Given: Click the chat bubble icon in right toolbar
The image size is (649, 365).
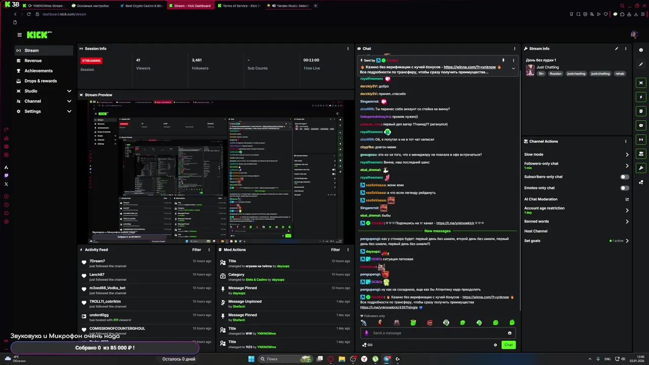Looking at the screenshot, I should tap(641, 125).
